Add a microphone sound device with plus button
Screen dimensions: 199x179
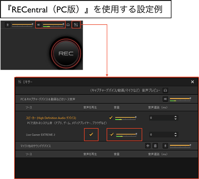coord(148,146)
